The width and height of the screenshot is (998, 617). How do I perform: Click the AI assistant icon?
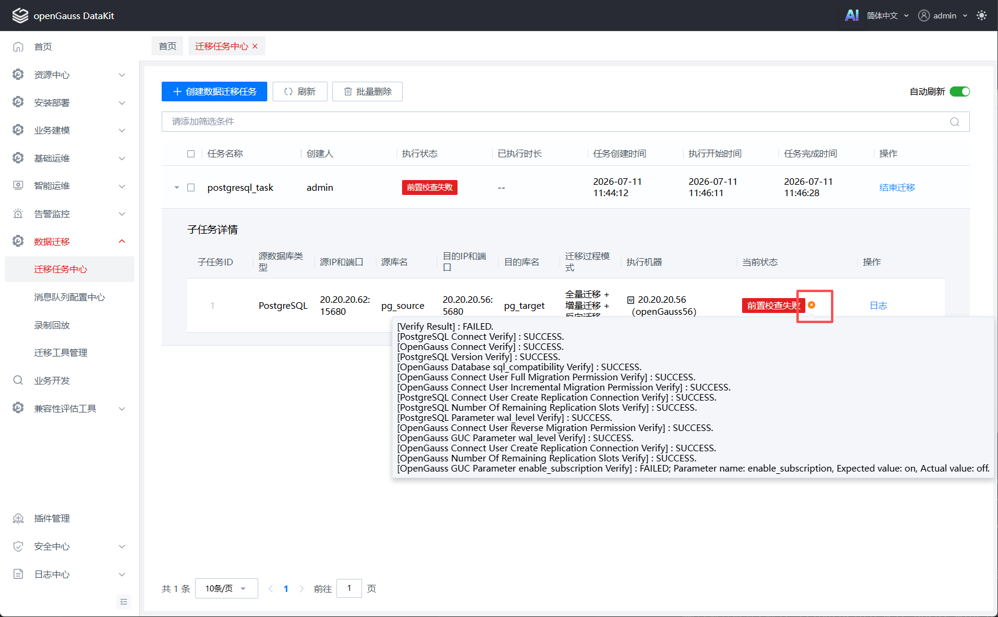point(852,15)
